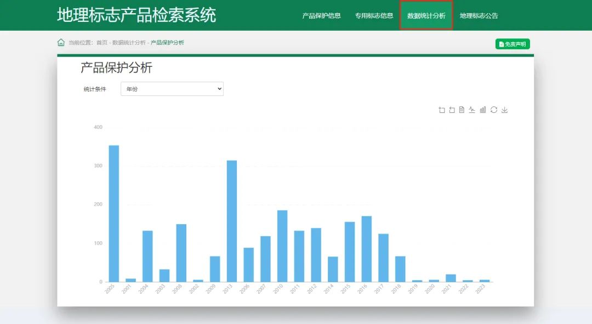Click the 2012 bar in chart
This screenshot has width=592, height=324.
[316, 255]
